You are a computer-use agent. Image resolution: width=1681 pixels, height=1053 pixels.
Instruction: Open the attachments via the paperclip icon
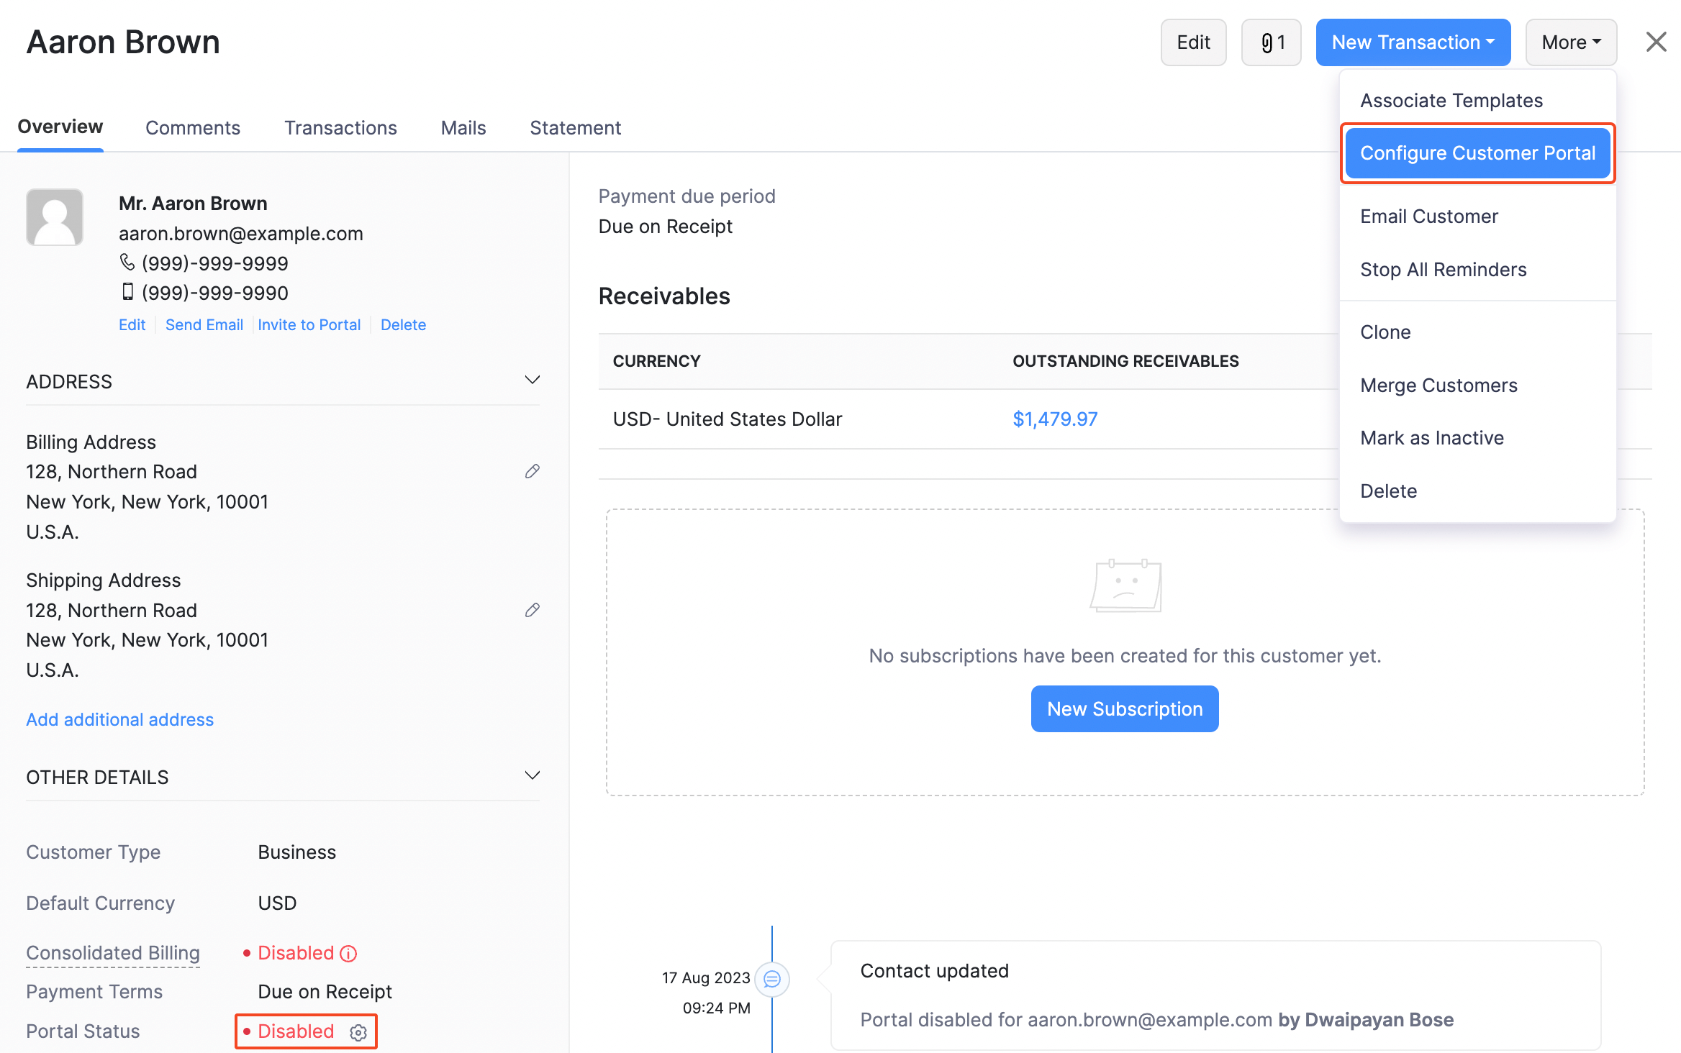click(x=1271, y=42)
